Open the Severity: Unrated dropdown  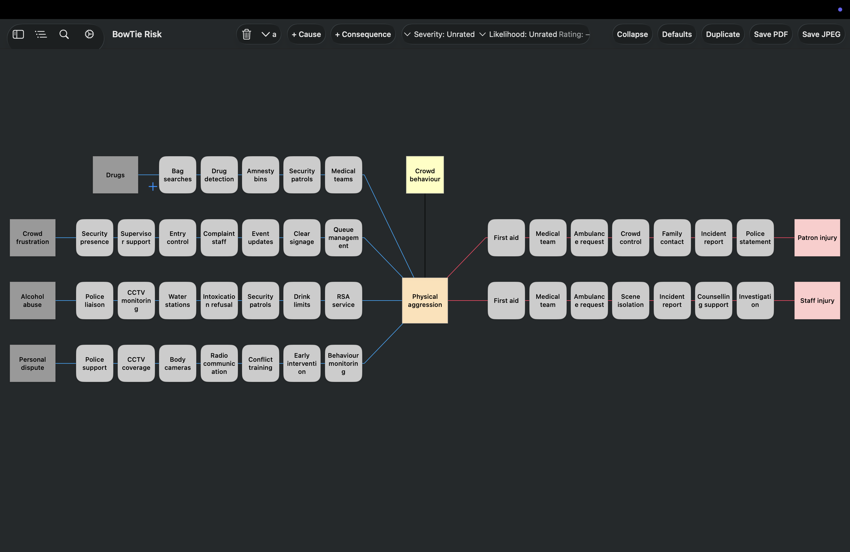click(439, 34)
